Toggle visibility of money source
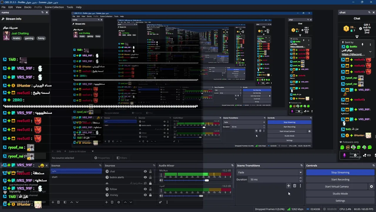376x212 pixels. click(145, 195)
